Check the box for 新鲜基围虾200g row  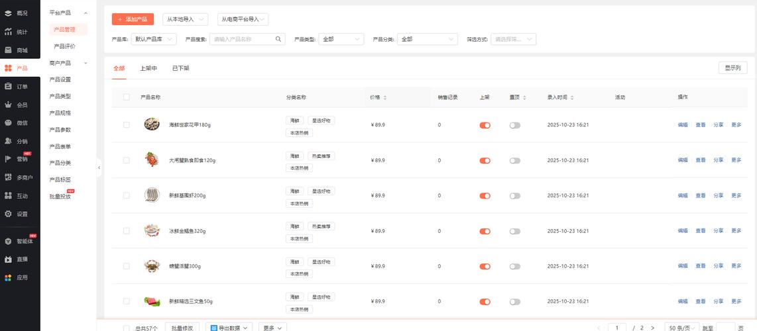[127, 195]
